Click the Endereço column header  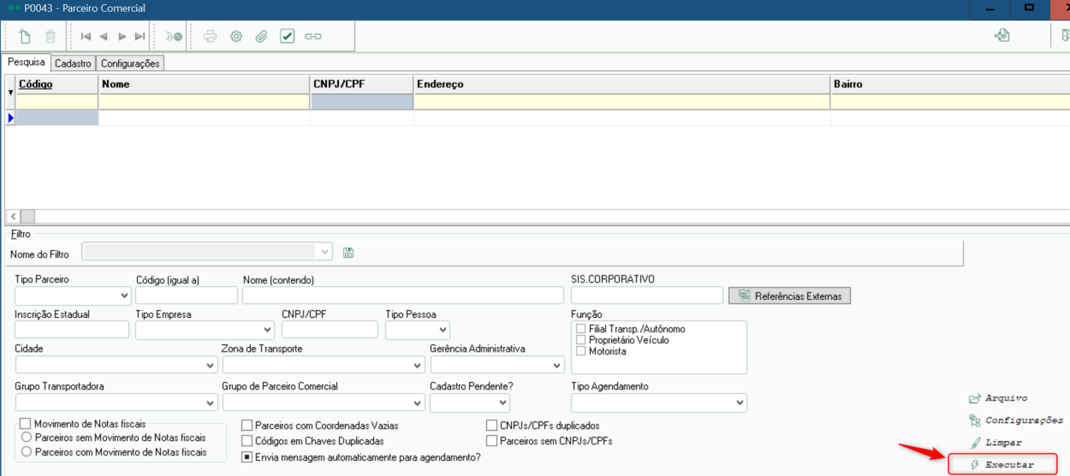[x=622, y=84]
